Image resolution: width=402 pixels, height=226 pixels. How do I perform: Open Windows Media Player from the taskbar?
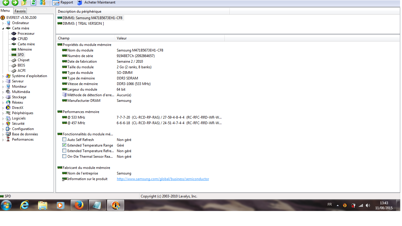coord(61,205)
